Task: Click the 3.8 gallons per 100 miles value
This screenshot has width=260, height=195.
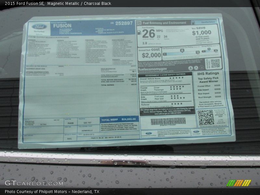Action: point(145,43)
